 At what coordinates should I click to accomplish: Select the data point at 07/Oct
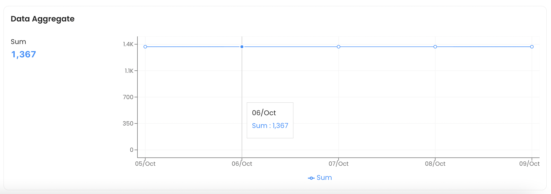338,47
